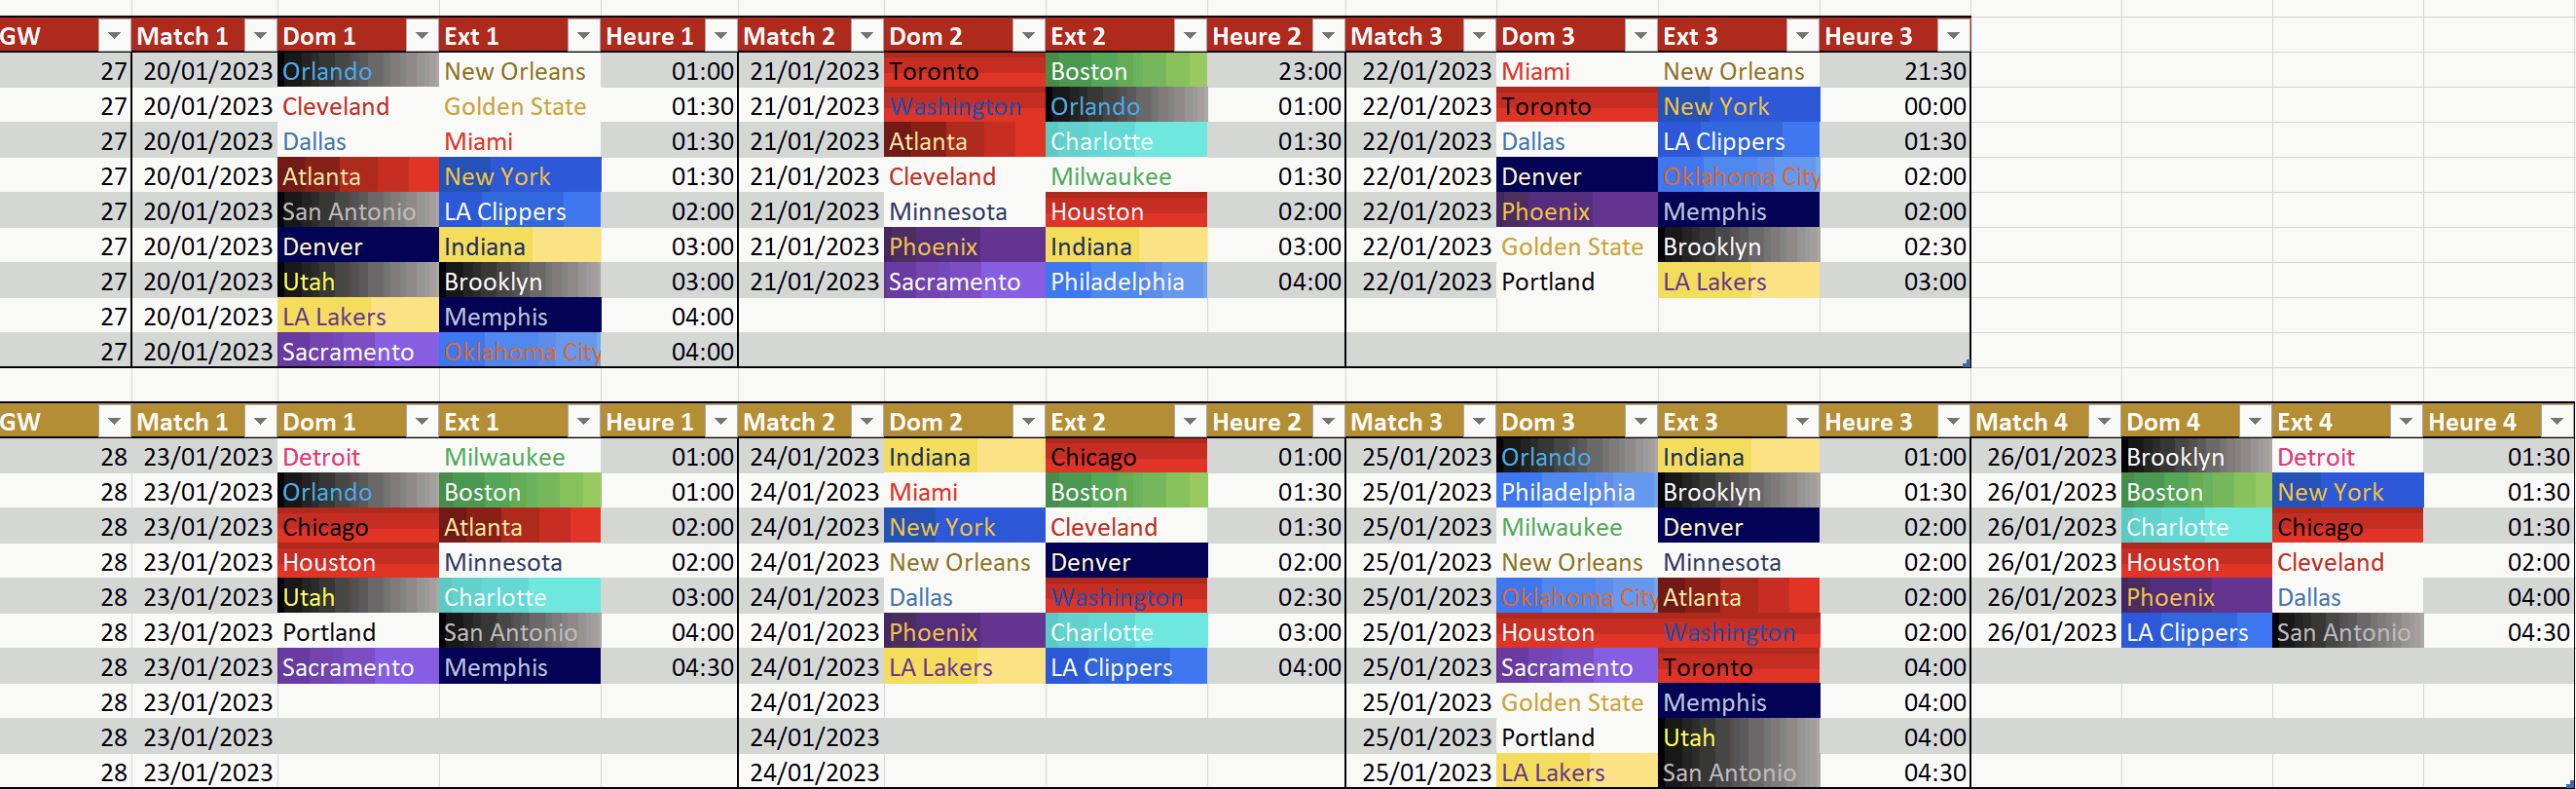Image resolution: width=2576 pixels, height=789 pixels.
Task: Open Heure 4 filter arrow in bottom table
Action: pos(2557,422)
